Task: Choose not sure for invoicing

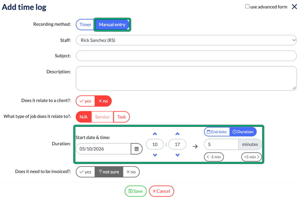Action: tap(109, 172)
